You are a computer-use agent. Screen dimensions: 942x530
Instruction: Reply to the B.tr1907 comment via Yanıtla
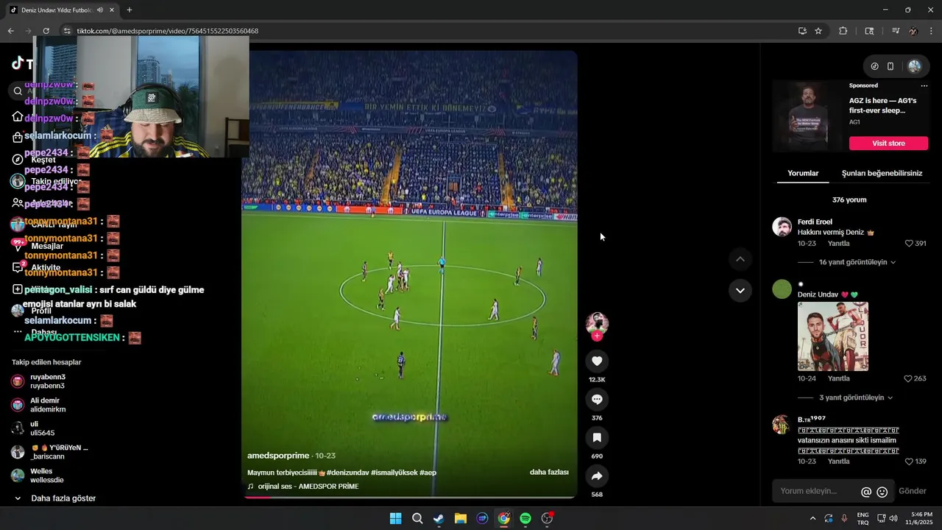839,462
